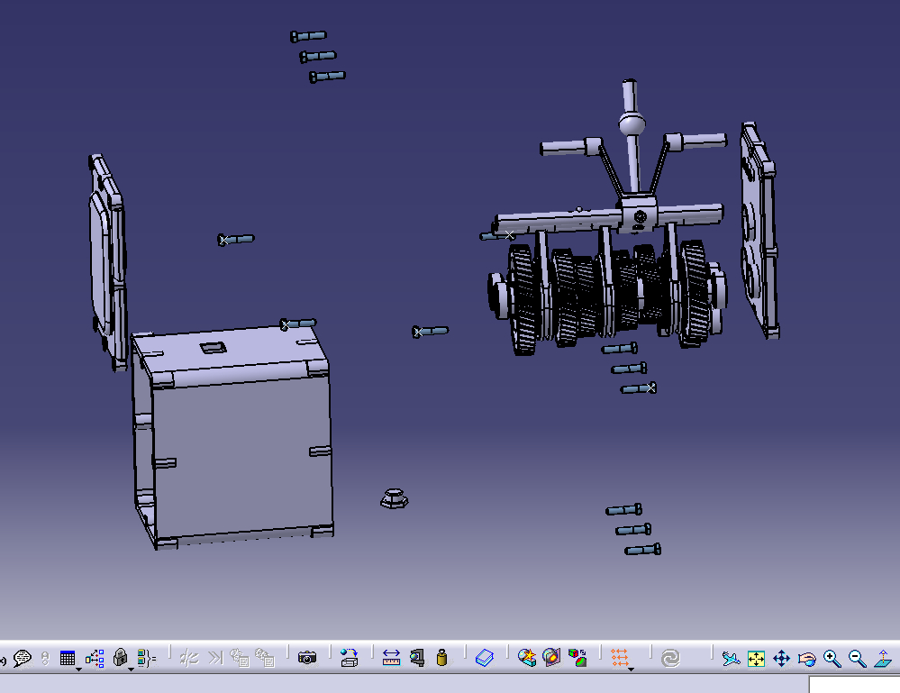Click the Normal View icon
Image resolution: width=900 pixels, height=693 pixels.
[x=883, y=659]
